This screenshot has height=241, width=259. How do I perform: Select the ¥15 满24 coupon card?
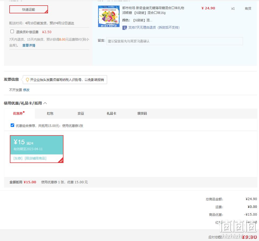tap(37, 149)
